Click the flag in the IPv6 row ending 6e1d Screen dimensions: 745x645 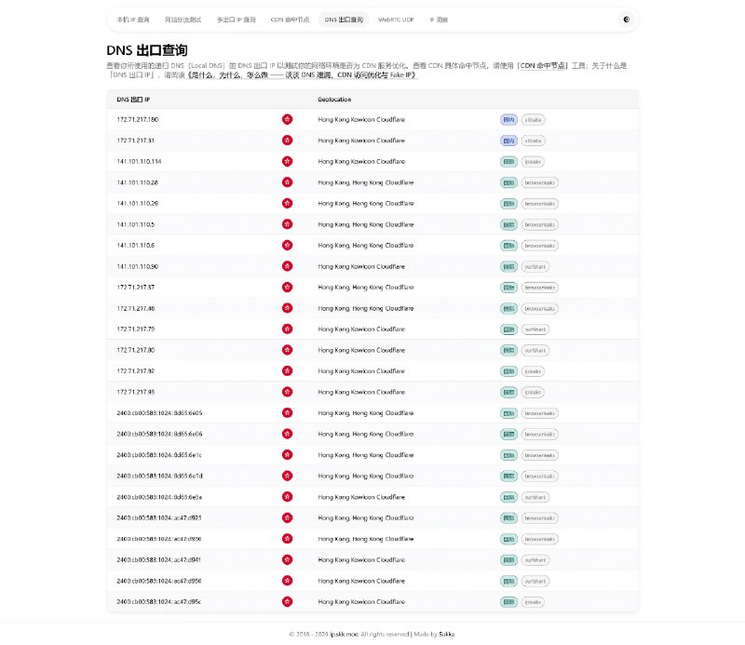[x=287, y=476]
